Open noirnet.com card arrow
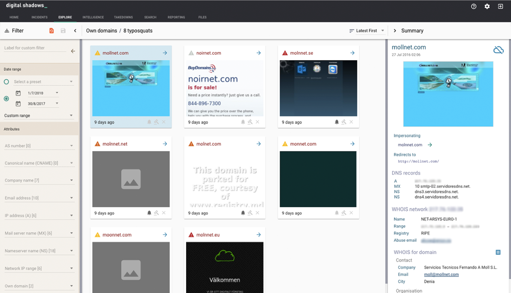 259,53
